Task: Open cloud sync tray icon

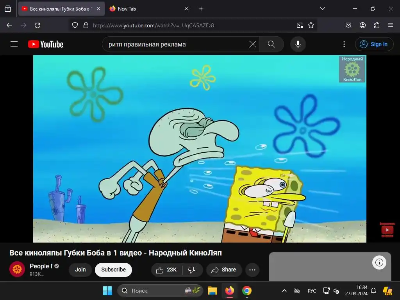Action: coord(297,291)
